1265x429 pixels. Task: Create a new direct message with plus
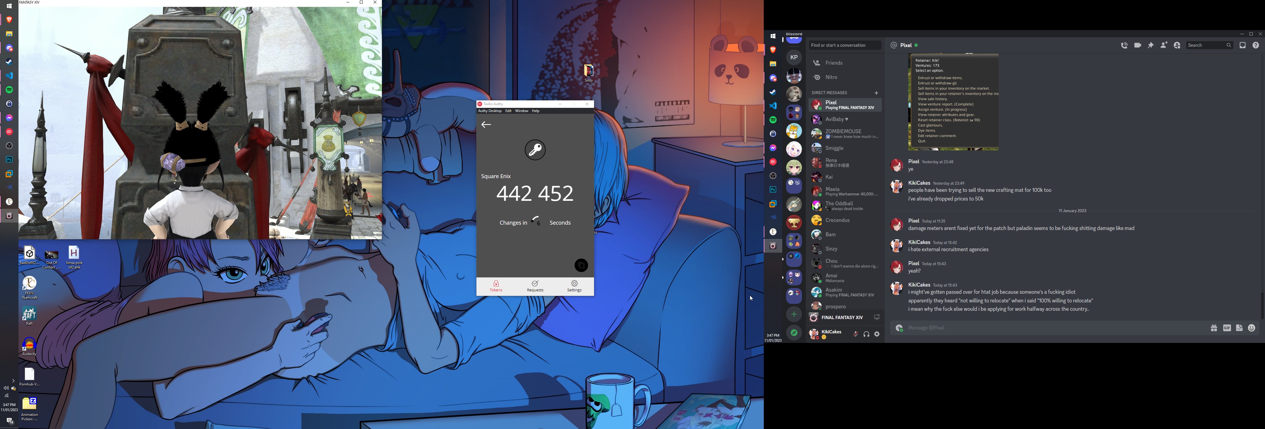(876, 93)
